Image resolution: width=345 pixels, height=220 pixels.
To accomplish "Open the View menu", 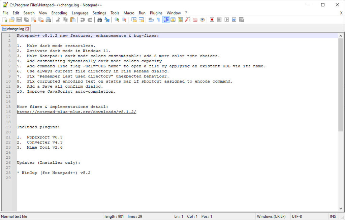I will [43, 13].
